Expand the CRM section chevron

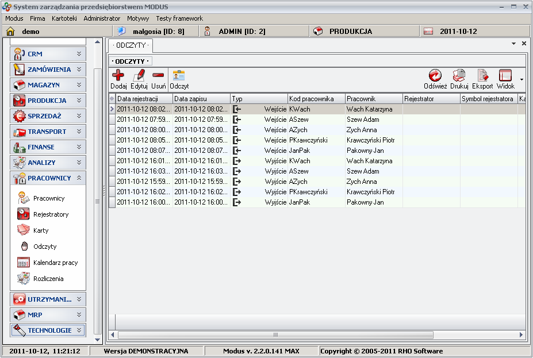coord(79,53)
